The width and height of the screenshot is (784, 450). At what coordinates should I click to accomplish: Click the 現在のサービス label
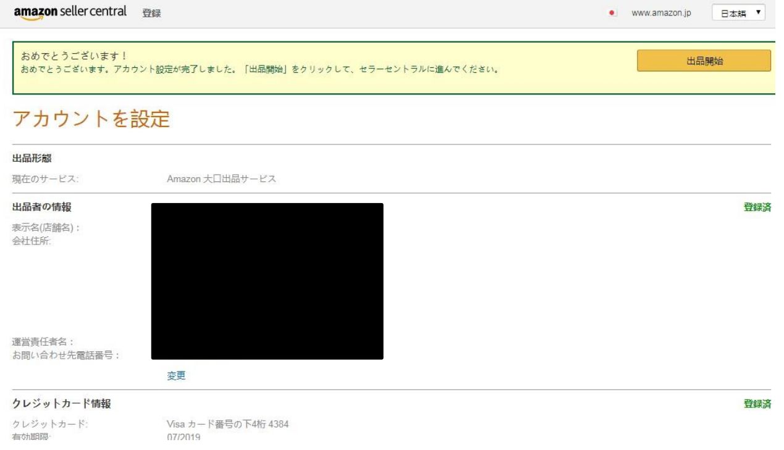click(x=46, y=180)
